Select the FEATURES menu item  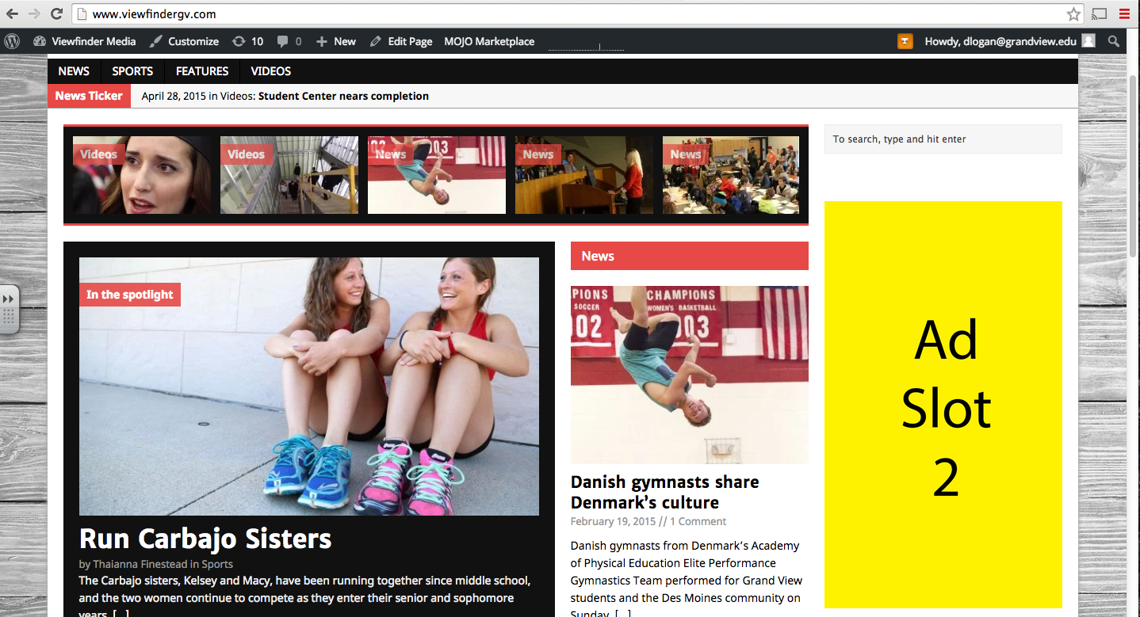tap(202, 71)
